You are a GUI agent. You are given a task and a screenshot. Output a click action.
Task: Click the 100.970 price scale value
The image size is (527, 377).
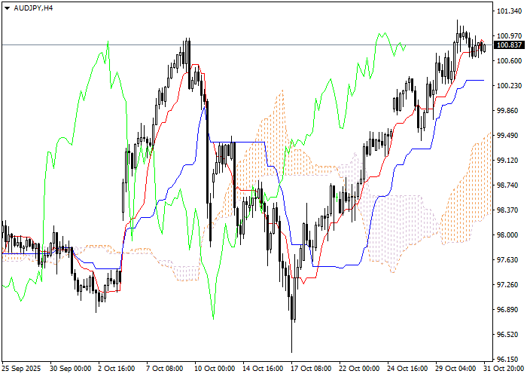click(x=509, y=36)
